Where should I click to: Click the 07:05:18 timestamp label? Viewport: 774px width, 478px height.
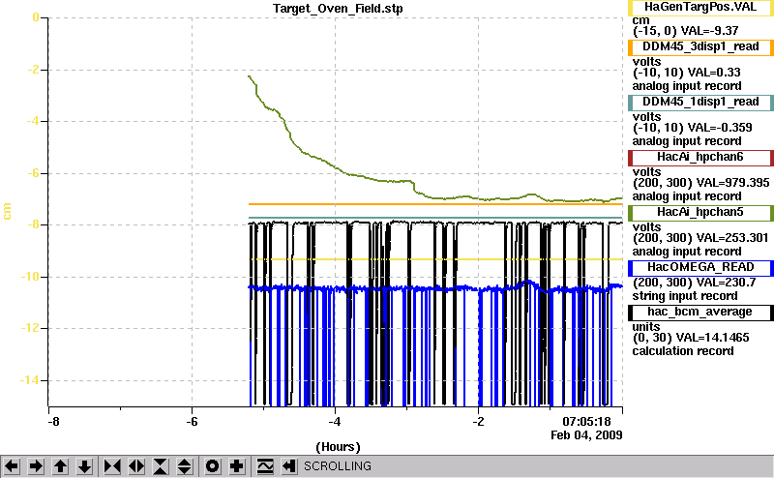pos(587,422)
